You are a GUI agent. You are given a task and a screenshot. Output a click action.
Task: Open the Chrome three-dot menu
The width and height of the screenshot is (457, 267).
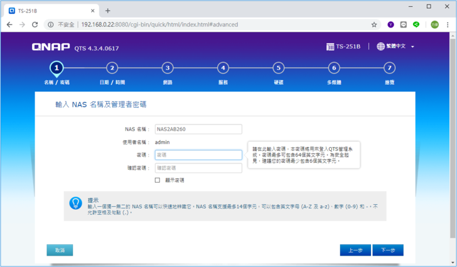[448, 25]
